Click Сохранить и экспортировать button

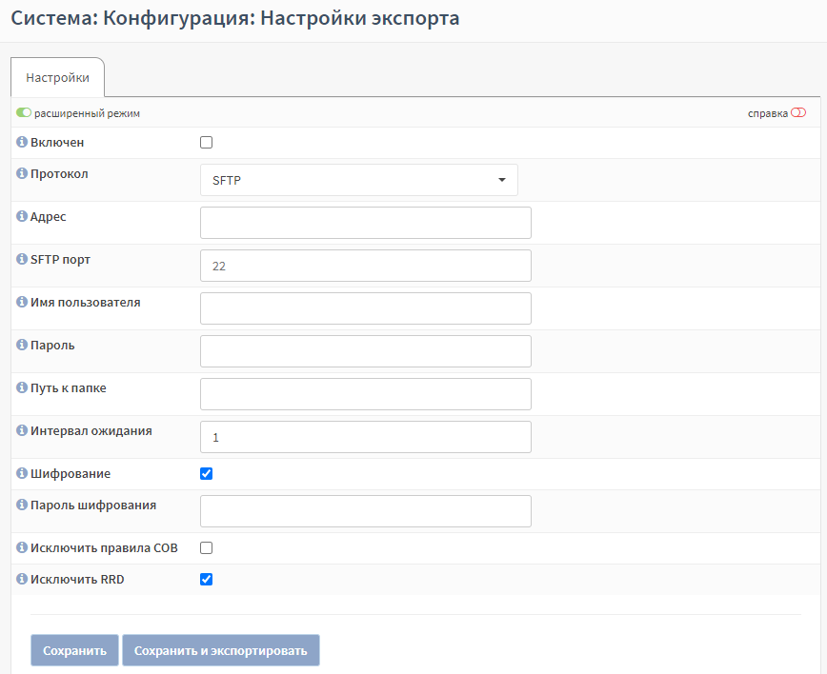pos(221,651)
